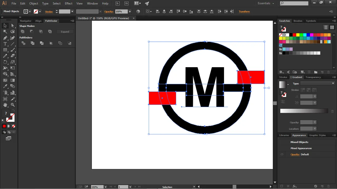Open the Object menu
Viewport: 337px width, 189px height.
(x=34, y=3)
